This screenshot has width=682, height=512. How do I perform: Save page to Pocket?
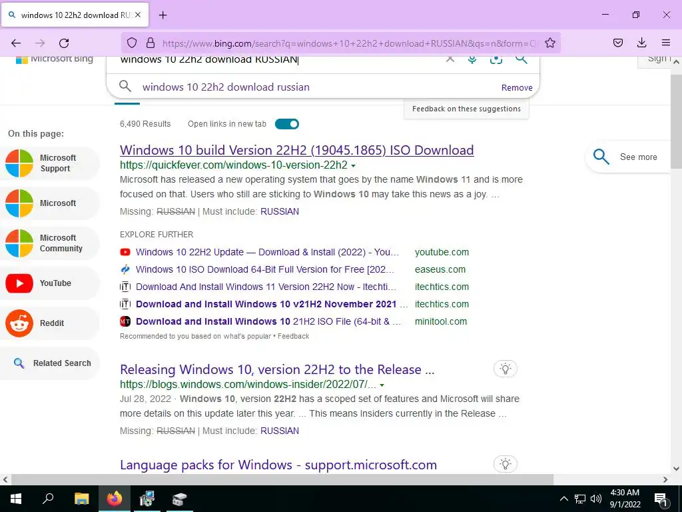(617, 43)
